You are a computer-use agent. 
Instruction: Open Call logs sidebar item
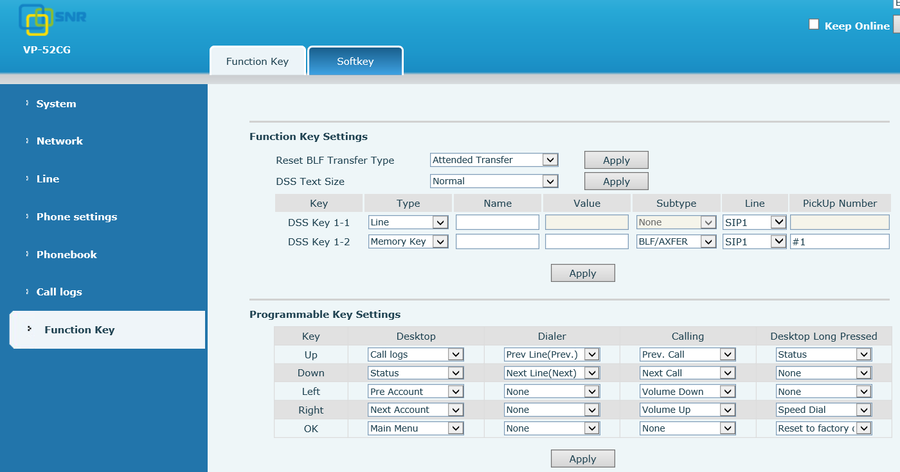click(x=59, y=292)
